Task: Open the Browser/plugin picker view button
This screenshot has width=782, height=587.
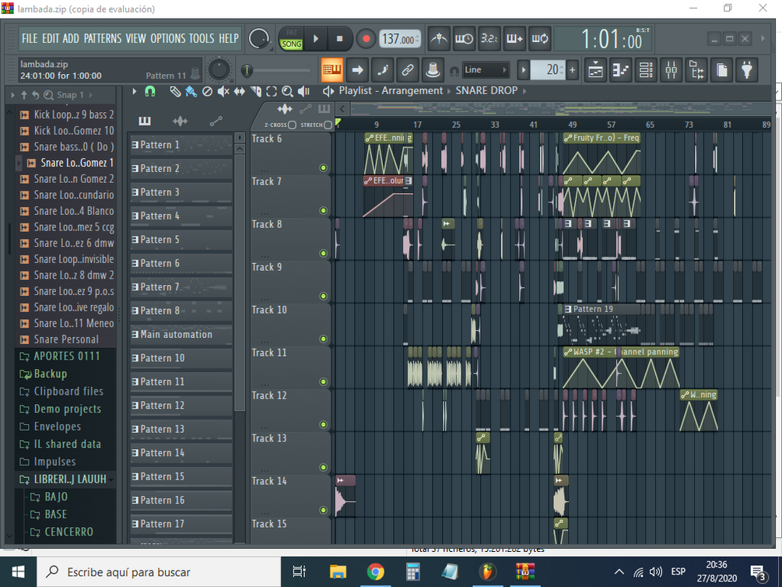Action: [x=696, y=70]
